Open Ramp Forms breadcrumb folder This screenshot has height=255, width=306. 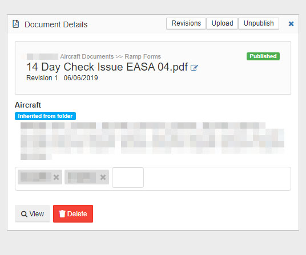(143, 56)
